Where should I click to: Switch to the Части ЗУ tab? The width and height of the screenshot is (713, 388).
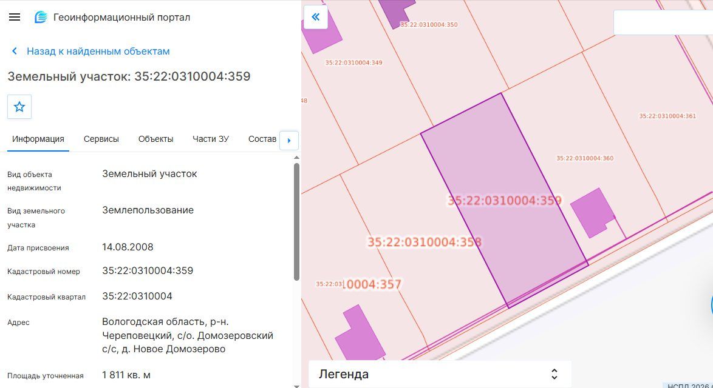211,139
